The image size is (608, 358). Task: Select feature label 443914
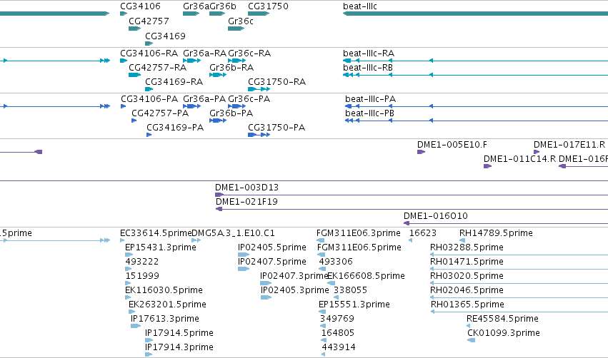click(x=339, y=347)
